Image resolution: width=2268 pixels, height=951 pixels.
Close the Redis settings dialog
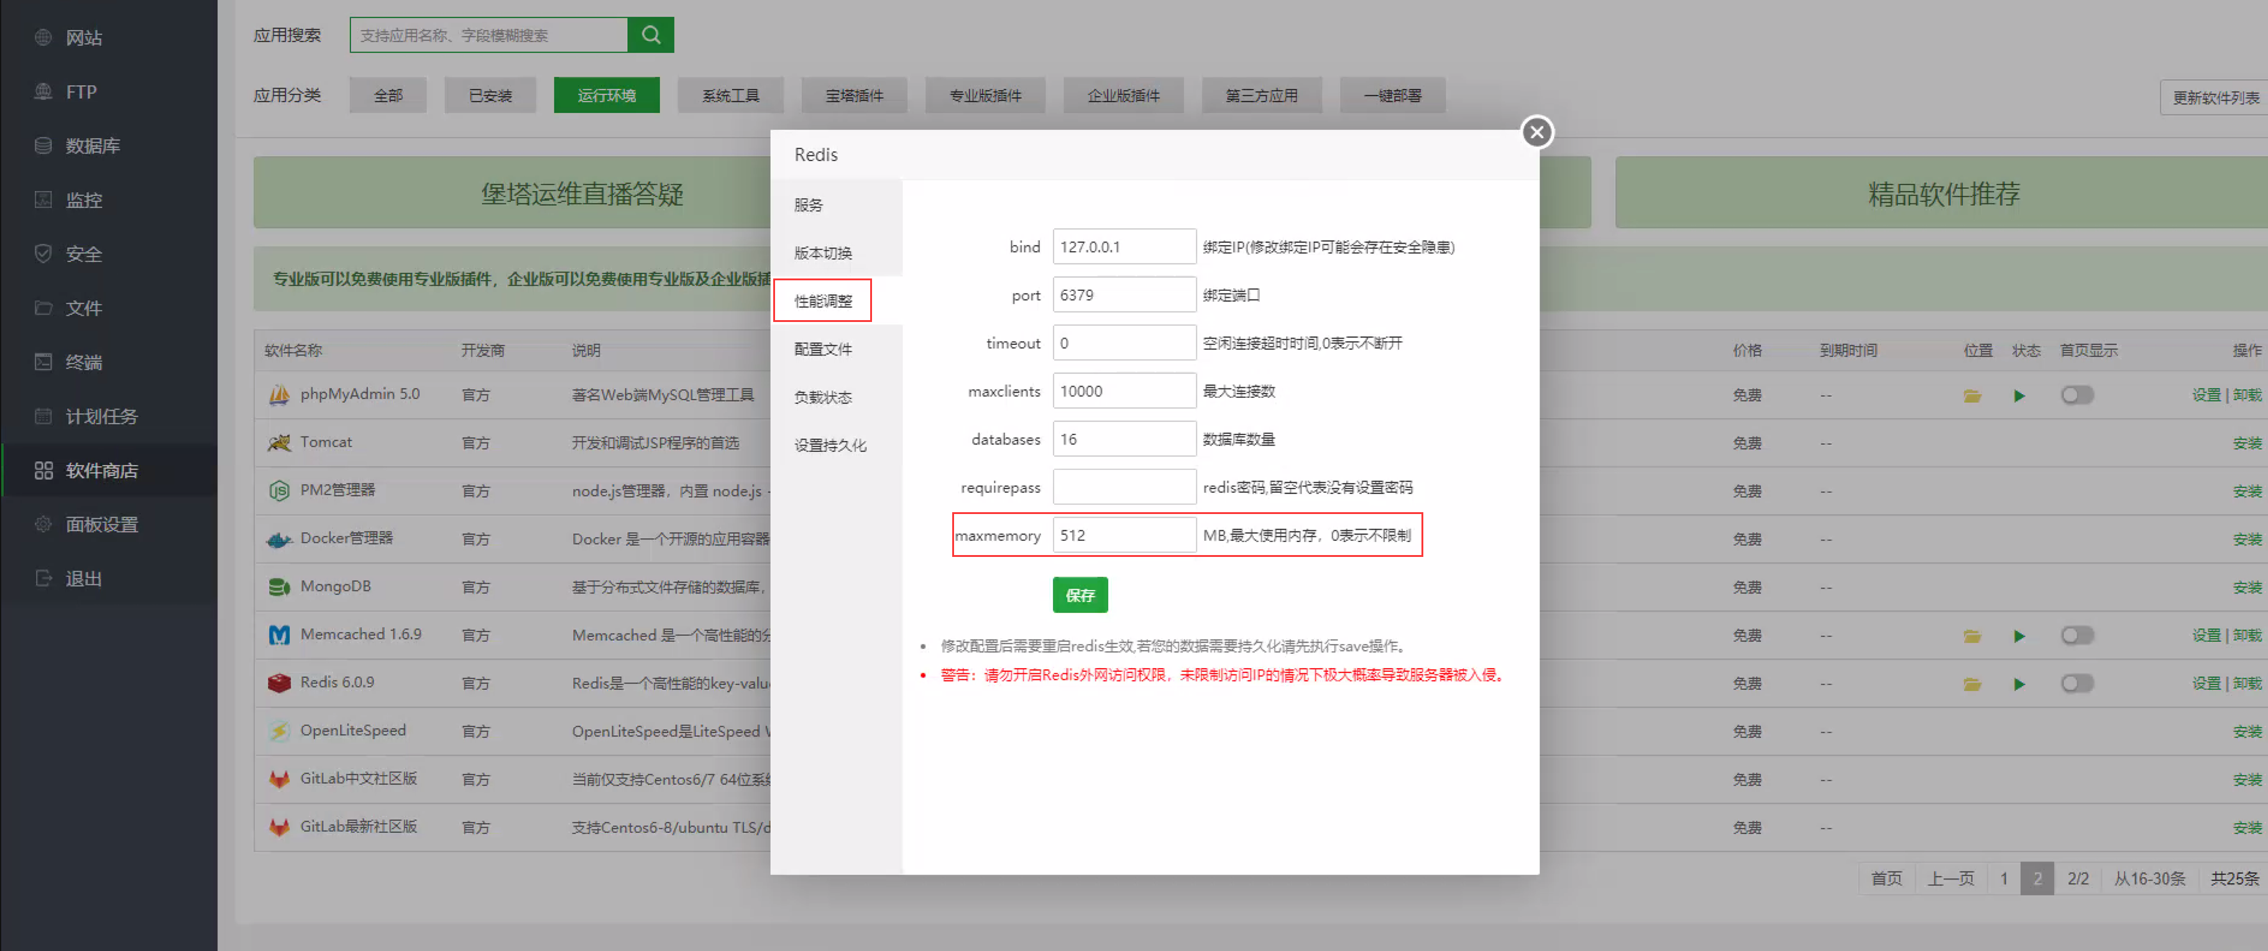[1537, 132]
